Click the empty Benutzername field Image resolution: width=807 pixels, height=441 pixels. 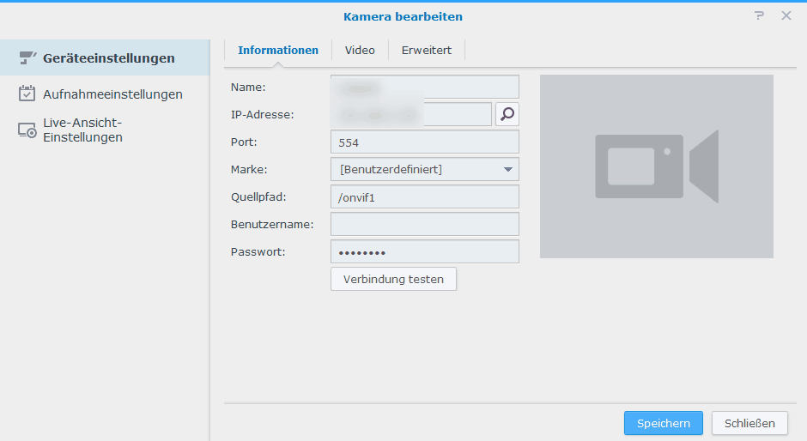tap(424, 224)
